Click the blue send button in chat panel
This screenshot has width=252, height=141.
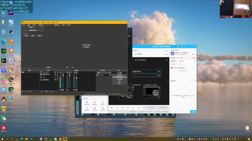coord(193,112)
